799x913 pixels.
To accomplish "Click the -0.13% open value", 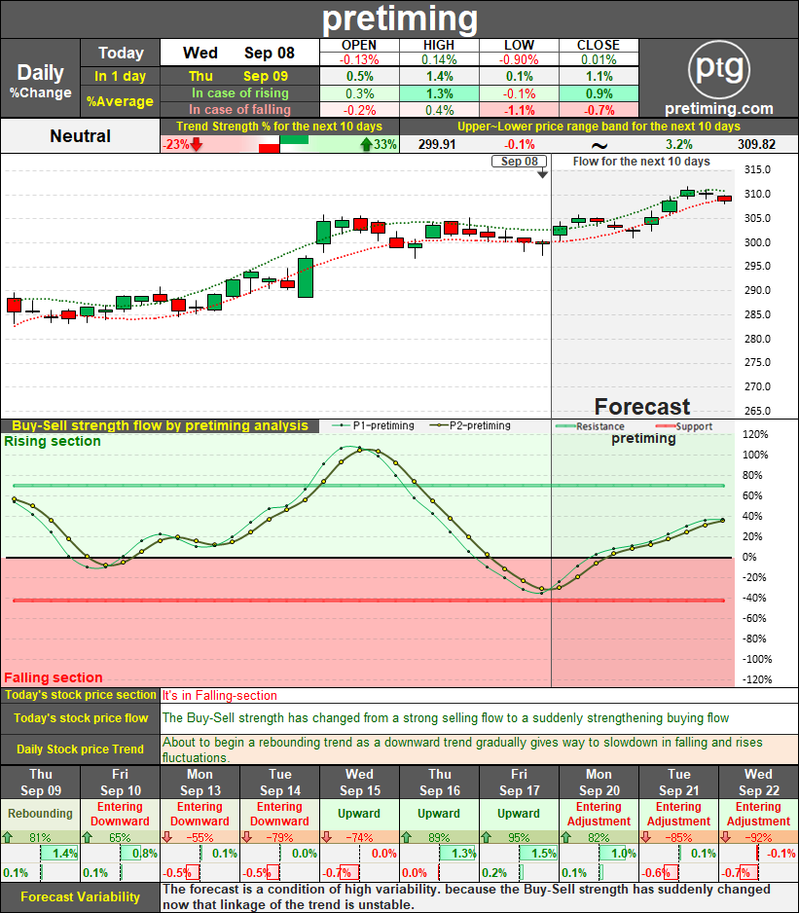I will 359,59.
